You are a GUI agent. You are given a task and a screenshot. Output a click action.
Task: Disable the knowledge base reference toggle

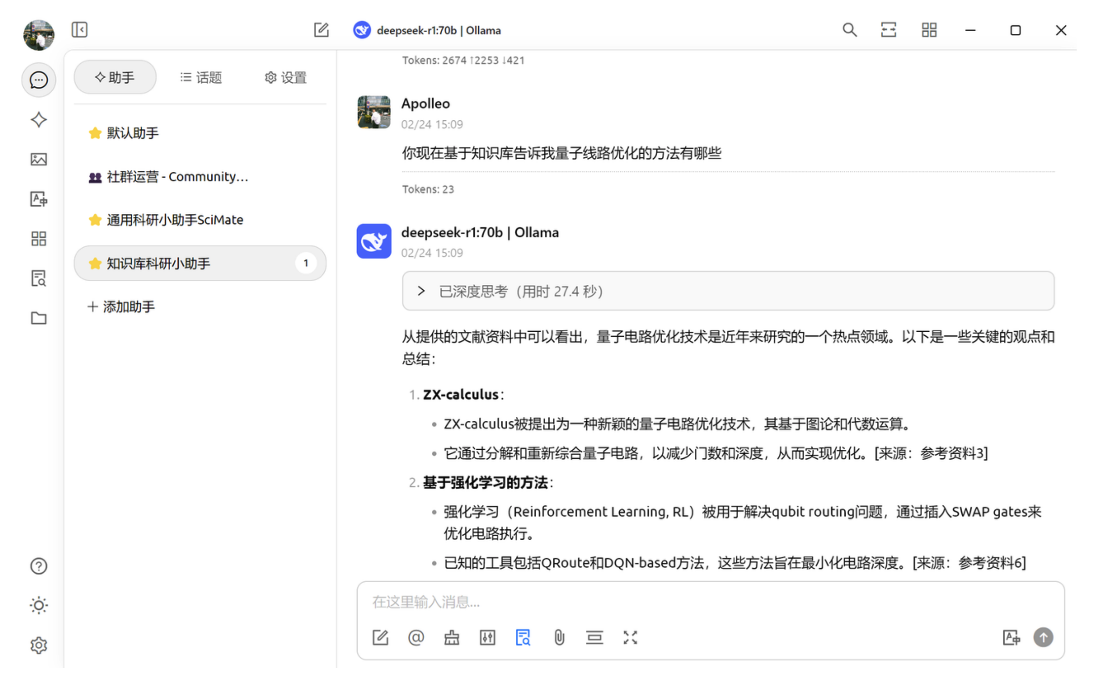click(523, 637)
